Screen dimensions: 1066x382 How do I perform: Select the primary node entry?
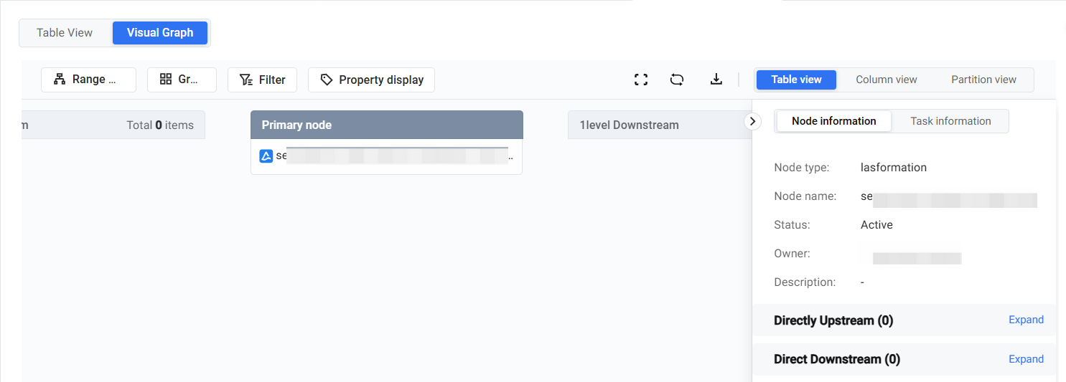pos(386,156)
